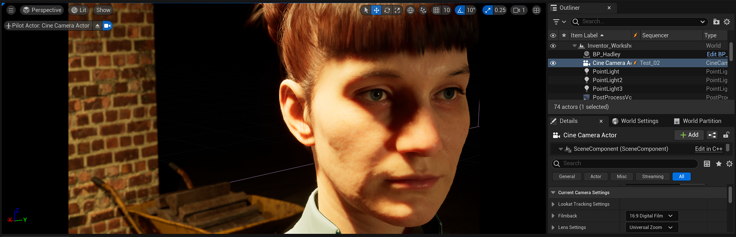Click the Blueprint/add script icon beside Add
The width and height of the screenshot is (736, 237).
(712, 135)
